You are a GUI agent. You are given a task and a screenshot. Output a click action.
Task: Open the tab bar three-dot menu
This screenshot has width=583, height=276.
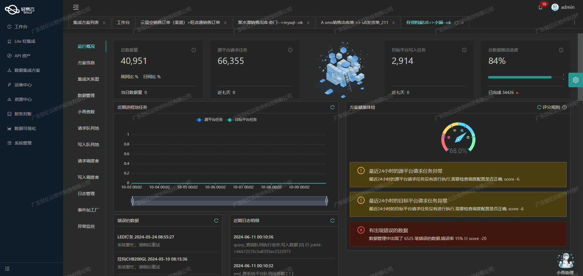click(x=574, y=23)
